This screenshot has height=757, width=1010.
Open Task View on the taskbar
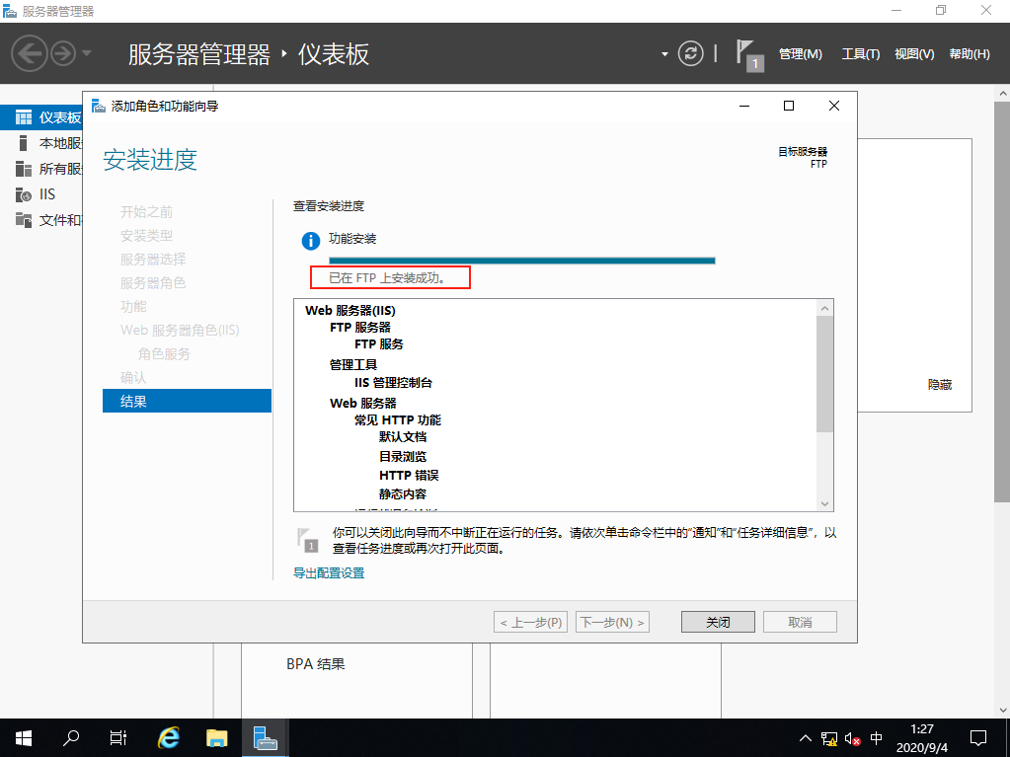118,737
